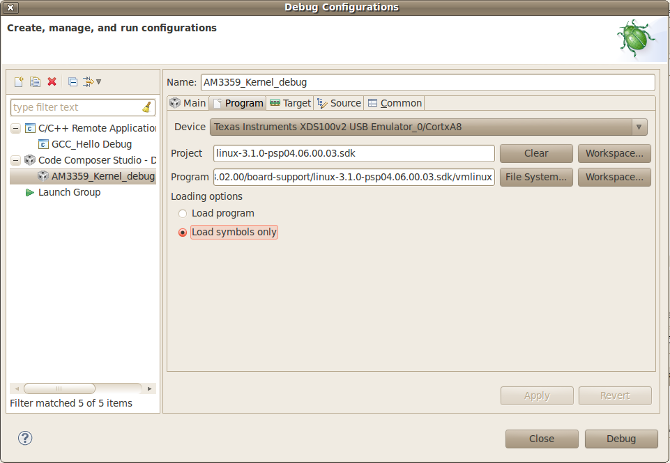670x463 pixels.
Task: Click the GCC_Hello Debug C icon
Action: tap(43, 144)
